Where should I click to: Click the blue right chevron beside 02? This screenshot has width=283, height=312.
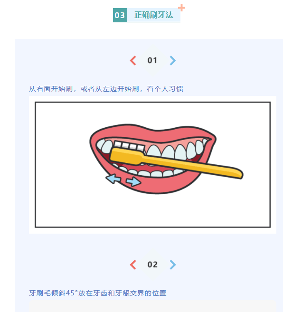(173, 265)
